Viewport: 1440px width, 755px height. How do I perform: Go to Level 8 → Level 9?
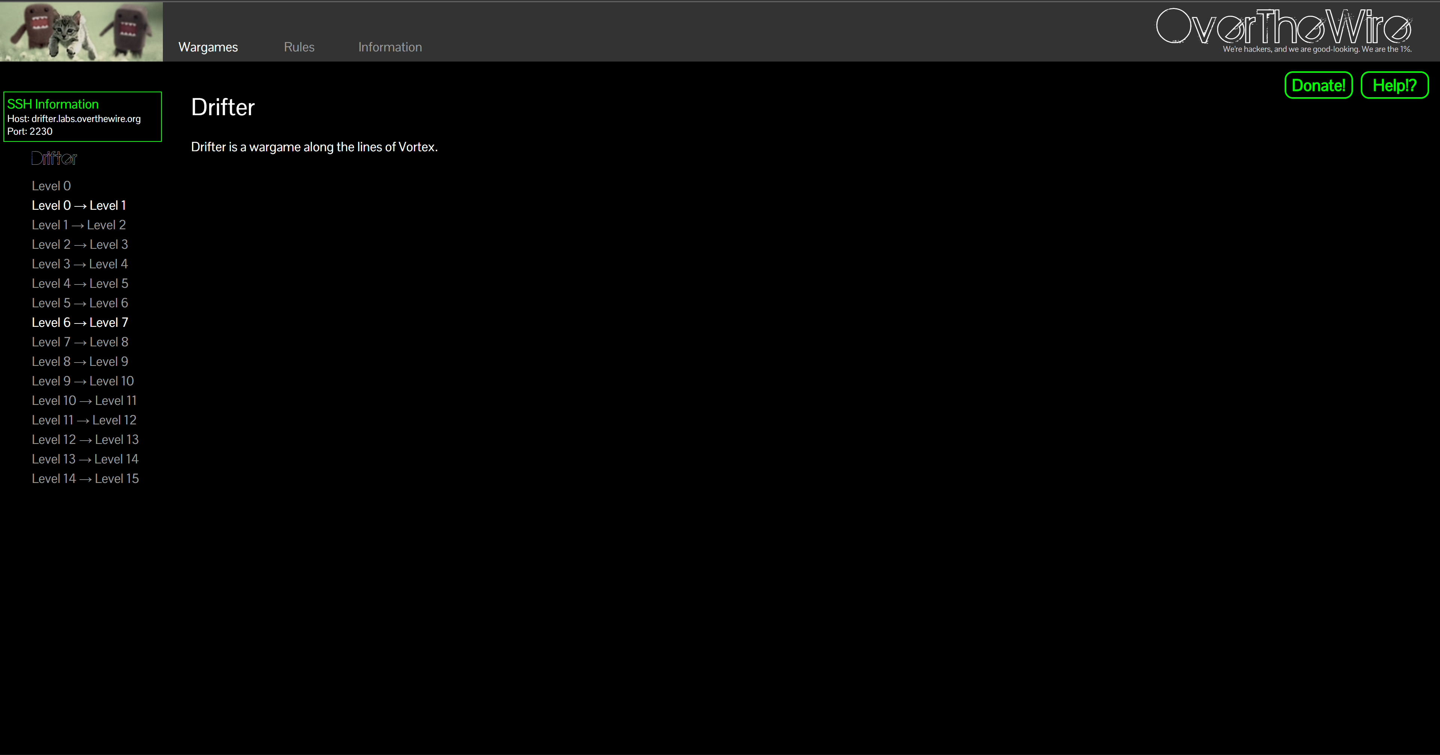point(80,362)
